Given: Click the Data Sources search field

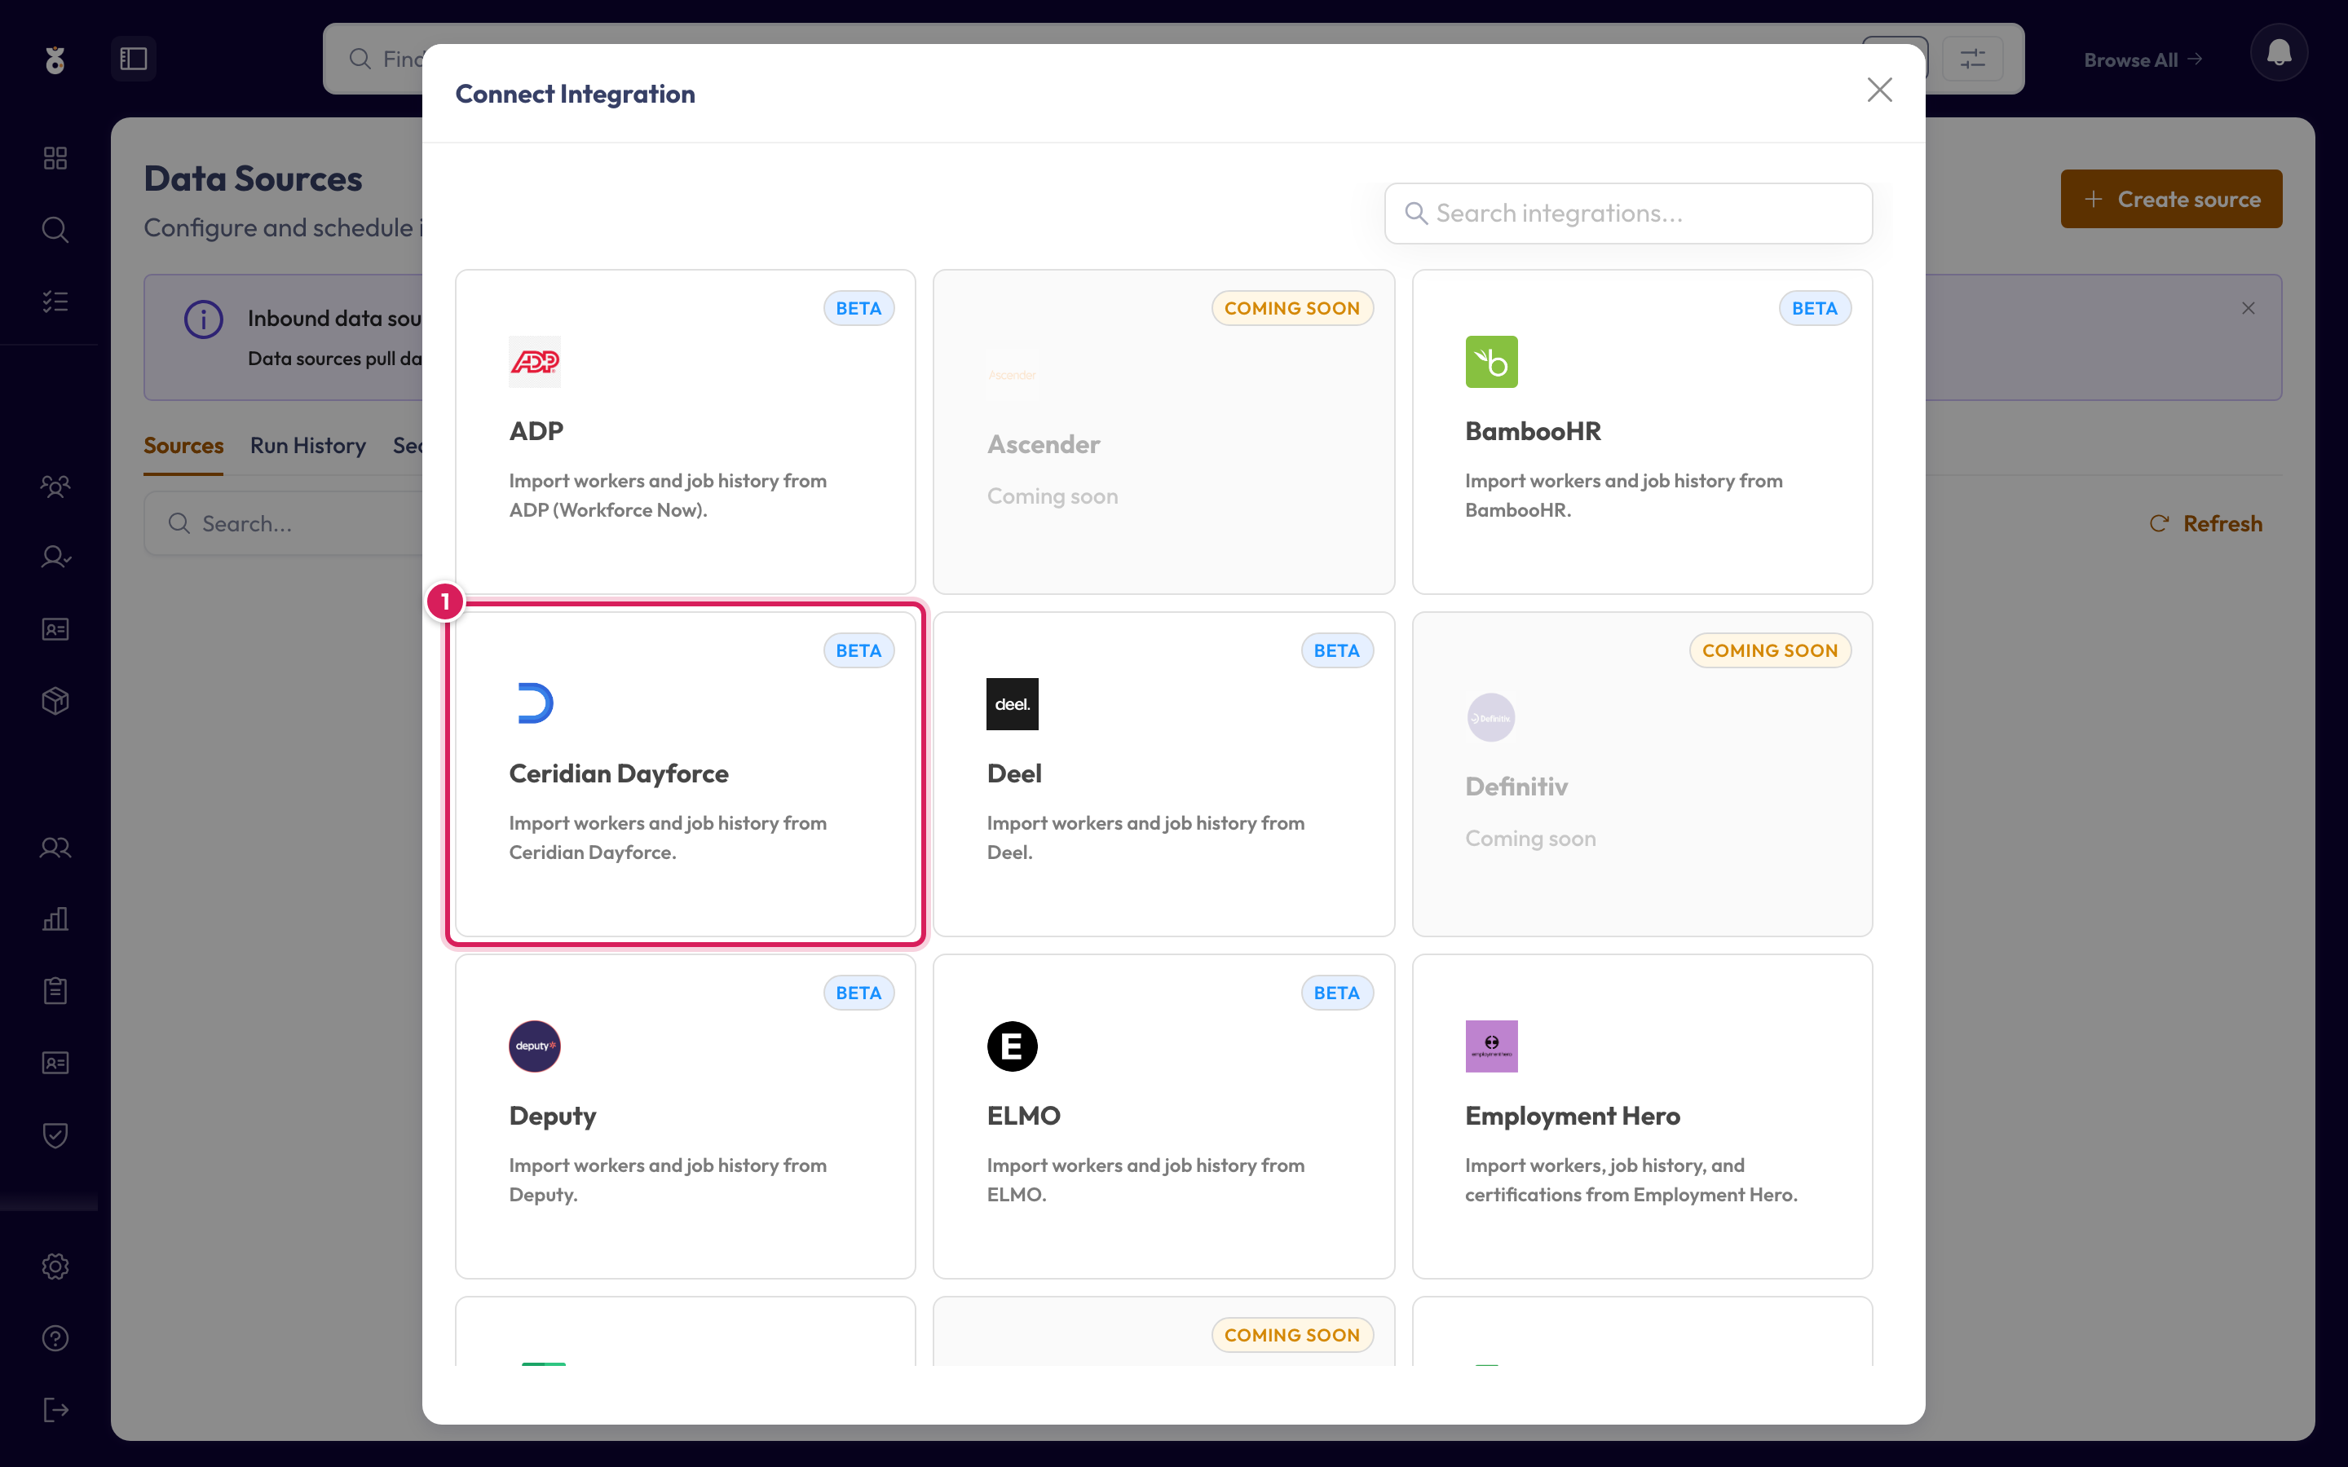Looking at the screenshot, I should pos(285,524).
